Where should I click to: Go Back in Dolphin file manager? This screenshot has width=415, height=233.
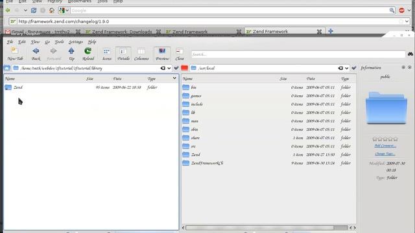point(36,54)
